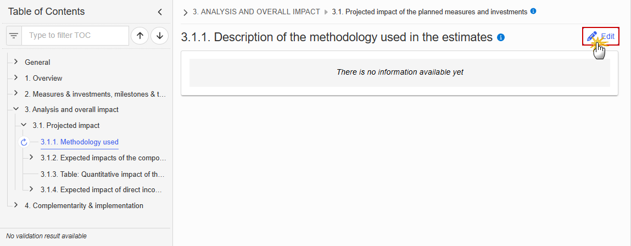Go to next TOC match with down arrow

[x=160, y=36]
